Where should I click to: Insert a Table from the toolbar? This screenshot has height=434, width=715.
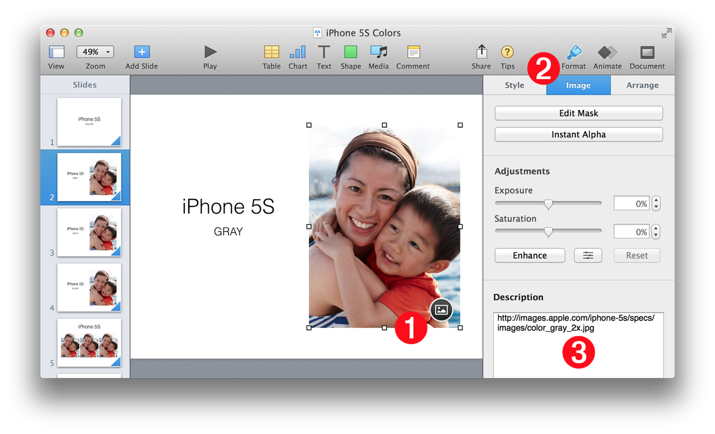click(x=271, y=52)
